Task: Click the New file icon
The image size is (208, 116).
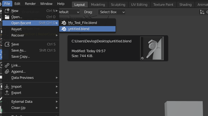Action: [7, 11]
